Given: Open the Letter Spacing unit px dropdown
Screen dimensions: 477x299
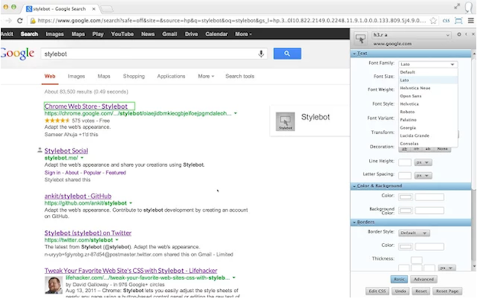Looking at the screenshot, I should coord(423,175).
